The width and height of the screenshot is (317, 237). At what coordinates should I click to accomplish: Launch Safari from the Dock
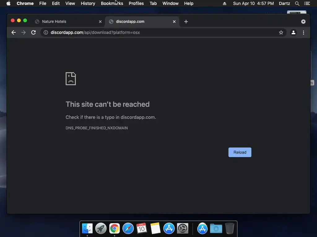[x=128, y=228]
